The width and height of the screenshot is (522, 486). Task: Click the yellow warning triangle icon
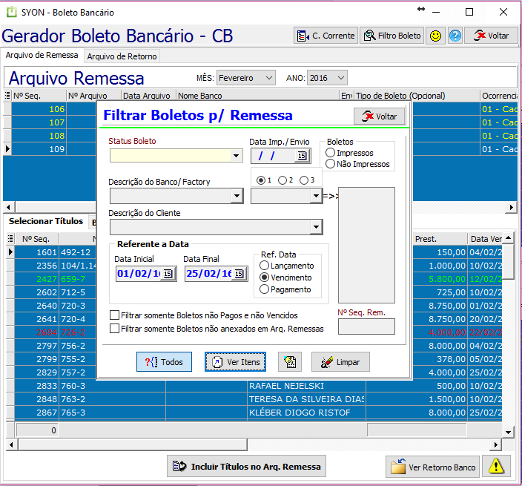click(x=496, y=465)
